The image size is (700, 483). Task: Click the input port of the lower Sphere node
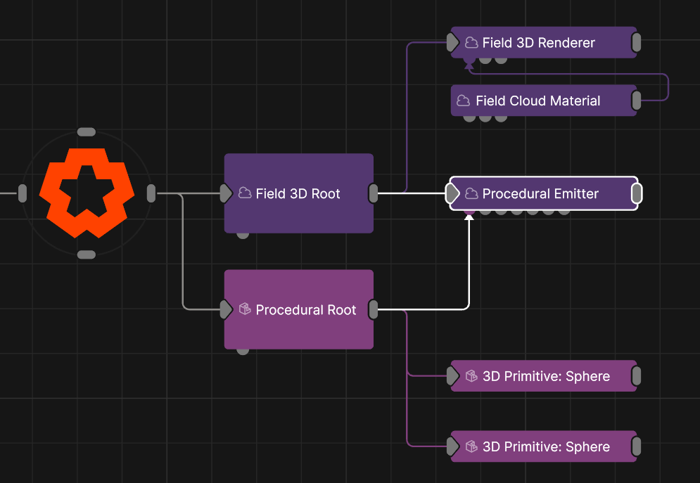tap(453, 446)
